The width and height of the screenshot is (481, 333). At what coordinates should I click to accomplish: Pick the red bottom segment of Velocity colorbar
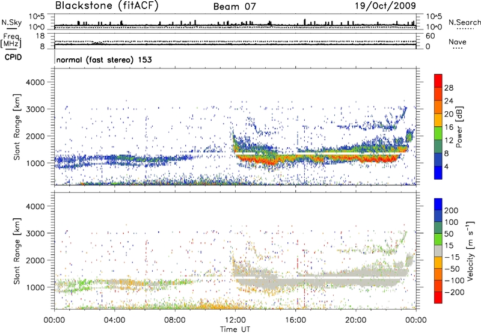click(438, 298)
